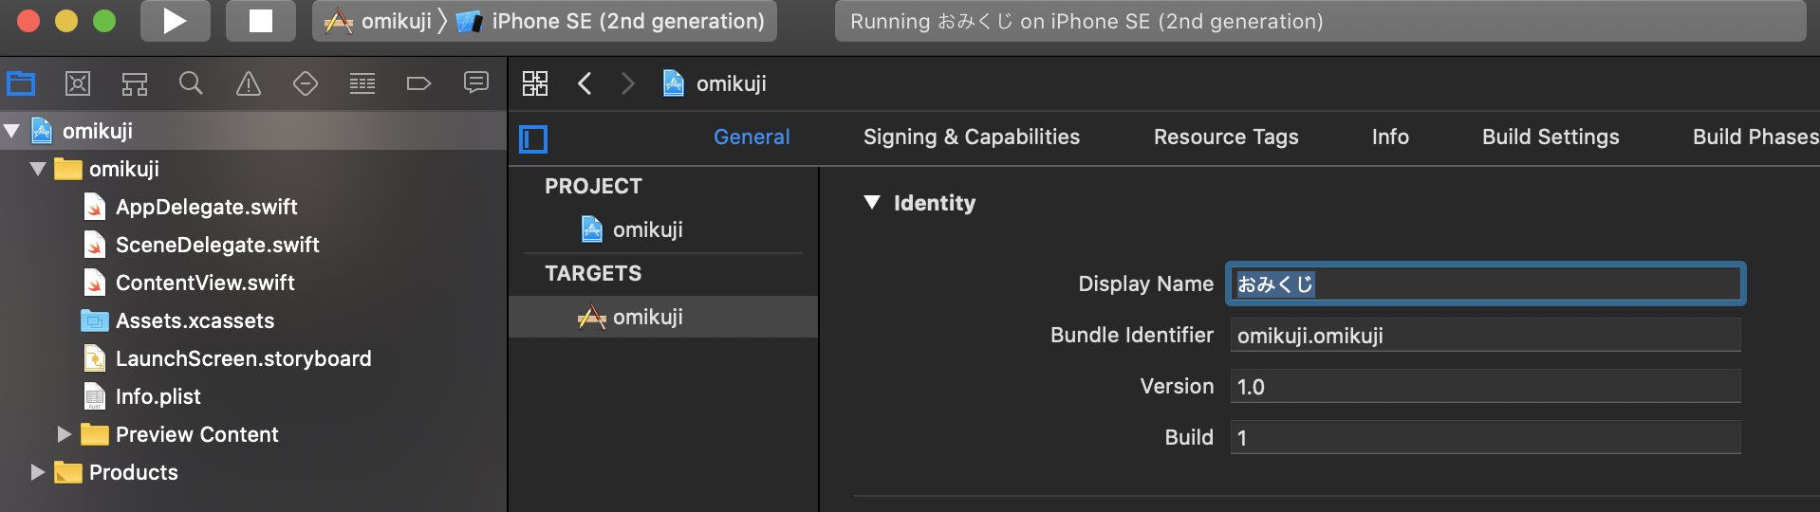1820x512 pixels.
Task: Toggle the project and targets list sidebar
Action: [533, 139]
